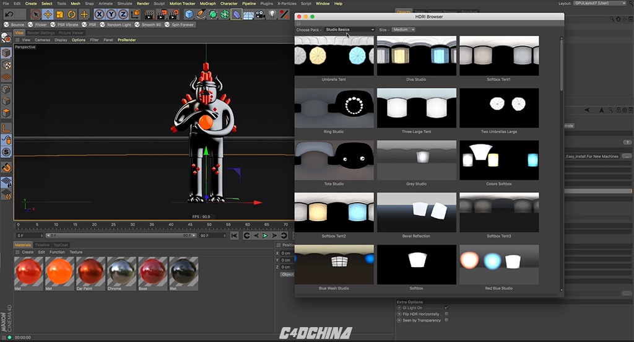634x342 pixels.
Task: Open Choose Pack Studio Basics dropdown
Action: click(x=350, y=30)
